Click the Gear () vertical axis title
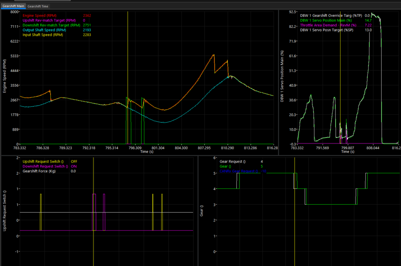Screen dimensions: 401x266 click(202, 211)
